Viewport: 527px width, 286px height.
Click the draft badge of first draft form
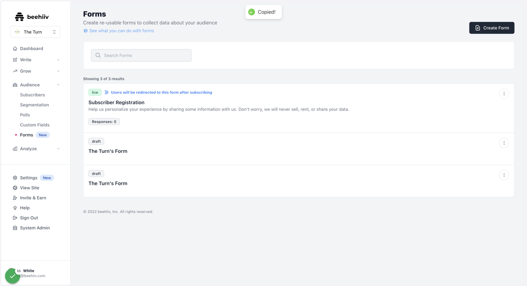pyautogui.click(x=96, y=141)
